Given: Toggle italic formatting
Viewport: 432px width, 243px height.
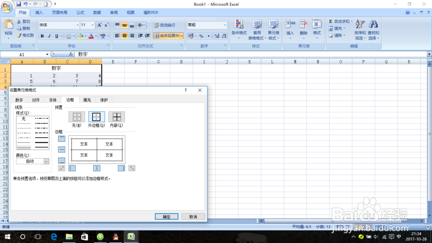Looking at the screenshot, I should point(49,36).
